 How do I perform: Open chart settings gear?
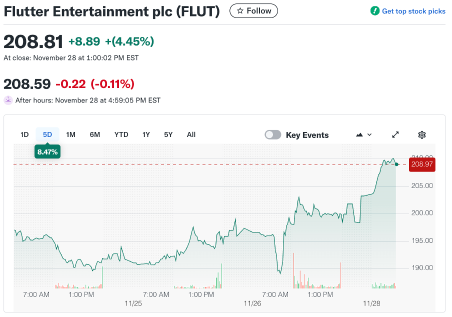pos(421,134)
